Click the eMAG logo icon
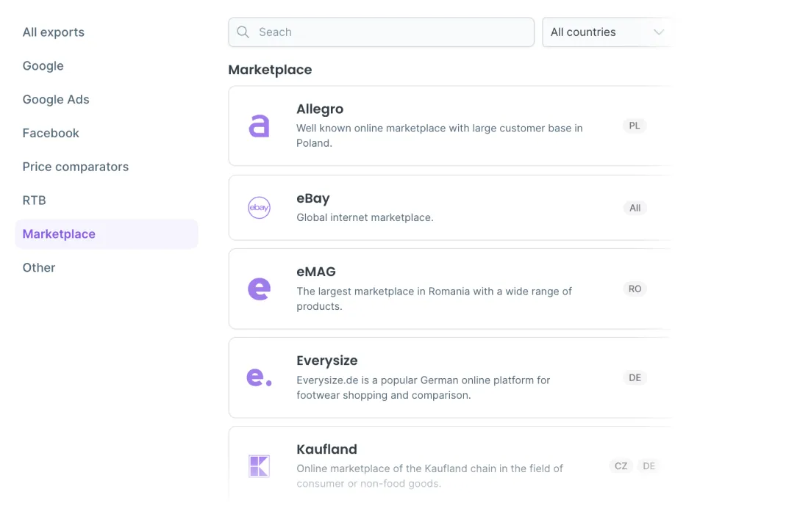 tap(259, 289)
